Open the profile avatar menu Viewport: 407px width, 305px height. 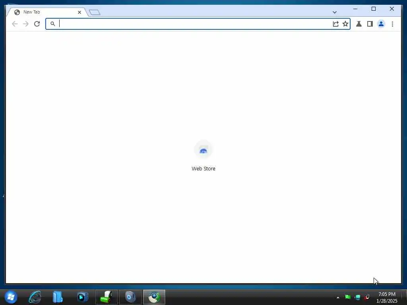click(x=381, y=24)
